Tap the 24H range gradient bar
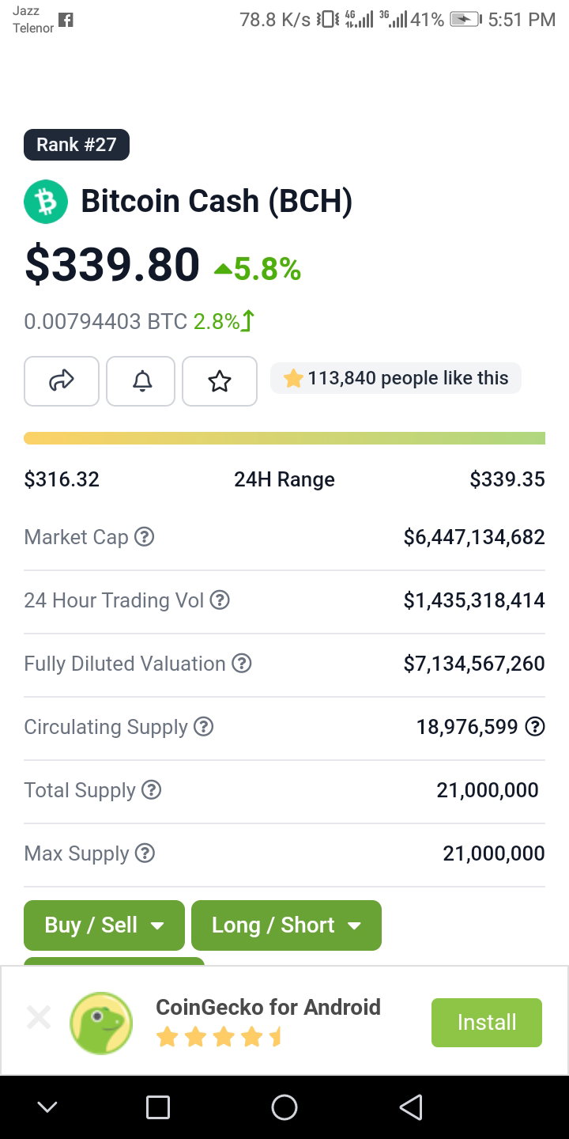 point(284,438)
